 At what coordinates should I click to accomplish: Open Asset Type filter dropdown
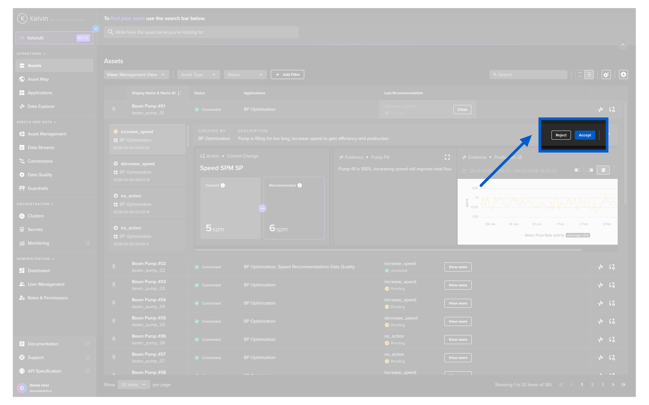click(x=198, y=75)
